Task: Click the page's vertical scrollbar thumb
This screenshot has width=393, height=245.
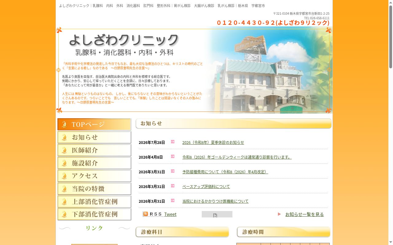Action: [x=391, y=37]
